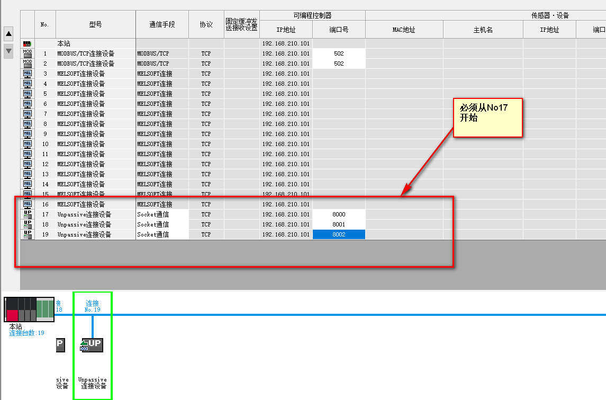Open the Socket通信 cell in row 17

[162, 214]
